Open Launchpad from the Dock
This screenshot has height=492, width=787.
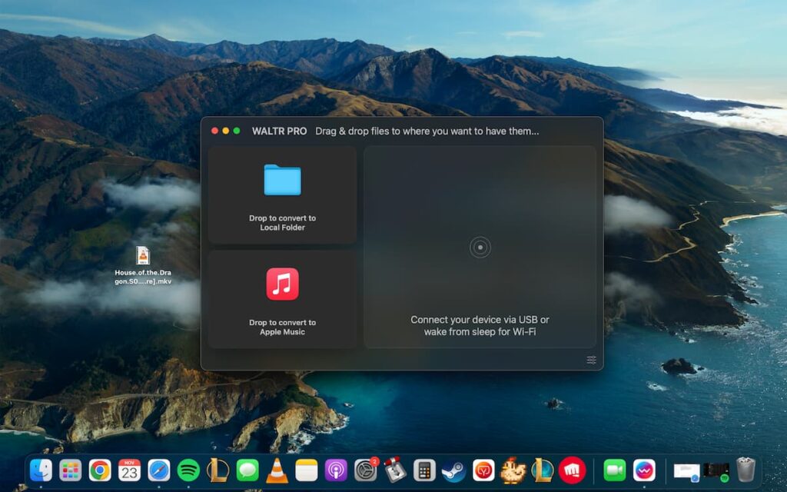tap(71, 473)
